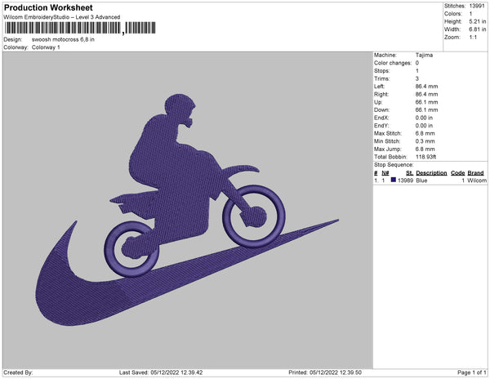The height and width of the screenshot is (379, 490).
Task: Click the "Brand" column header
Action: pyautogui.click(x=475, y=173)
